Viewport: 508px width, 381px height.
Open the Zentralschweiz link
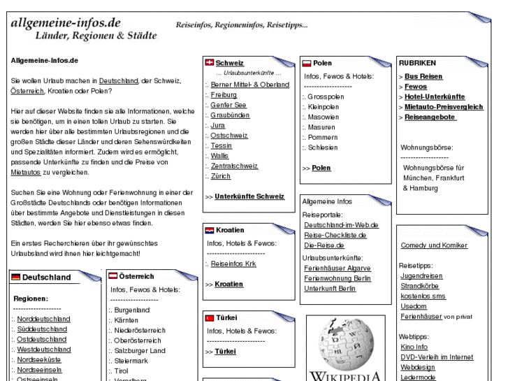click(x=234, y=166)
